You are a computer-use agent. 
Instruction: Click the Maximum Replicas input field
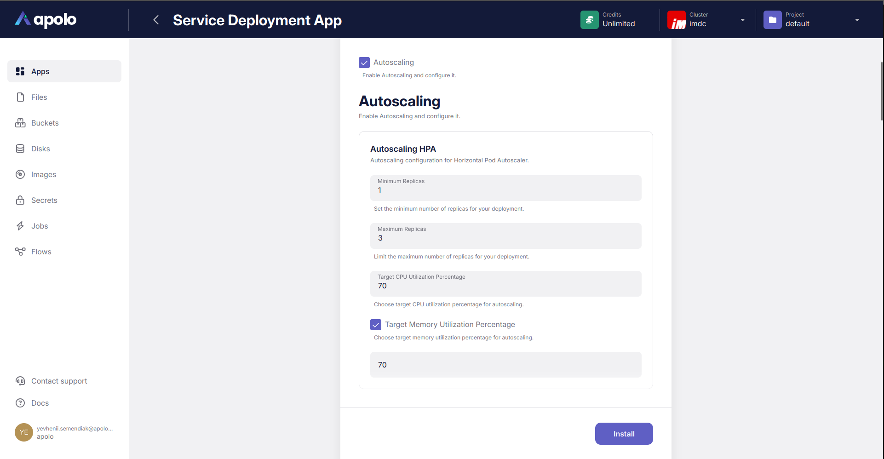click(x=505, y=238)
